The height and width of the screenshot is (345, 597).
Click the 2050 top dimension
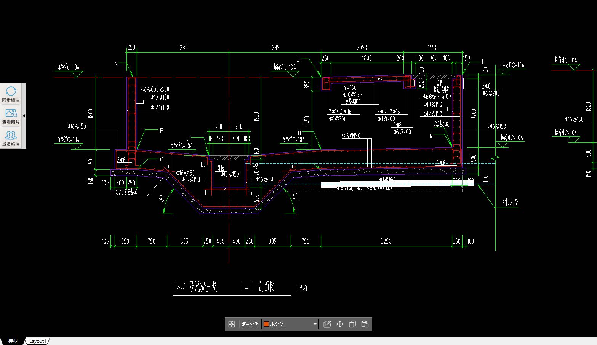tap(362, 48)
